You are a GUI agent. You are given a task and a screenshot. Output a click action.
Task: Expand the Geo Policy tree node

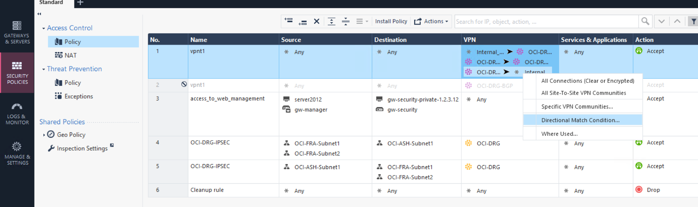coord(44,135)
